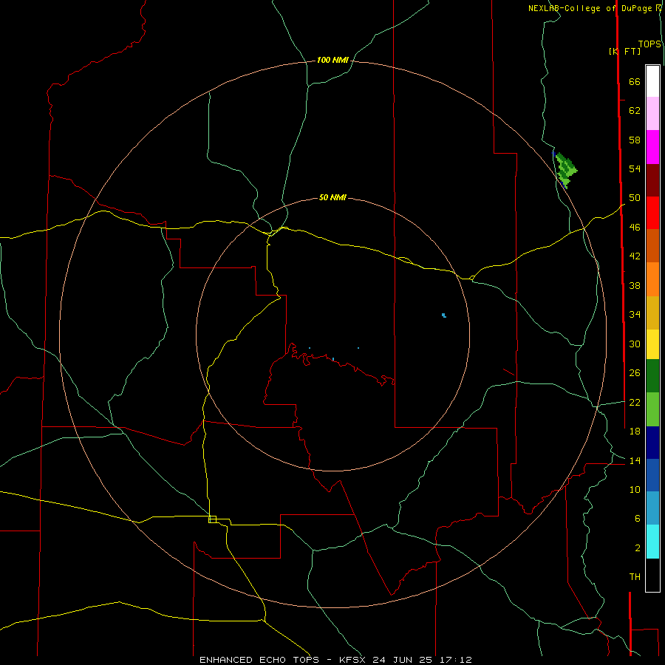Click the "42" legend value
The height and width of the screenshot is (665, 665).
click(635, 256)
